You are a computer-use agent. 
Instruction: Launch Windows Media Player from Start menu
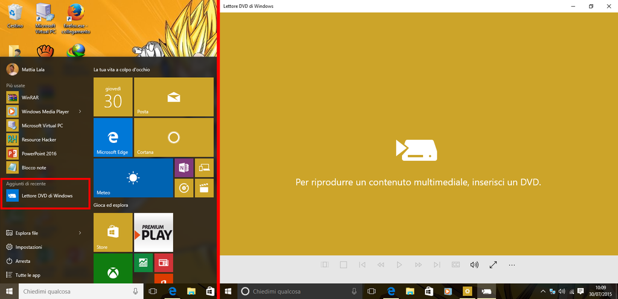[x=45, y=112]
